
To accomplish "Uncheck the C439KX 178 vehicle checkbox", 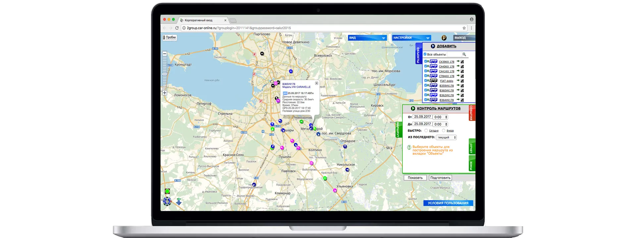I will pos(425,61).
